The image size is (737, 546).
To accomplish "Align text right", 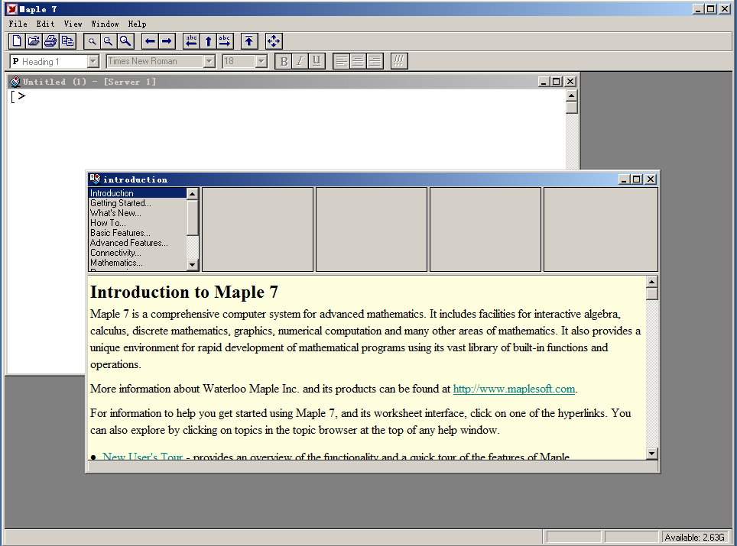I will coord(375,61).
